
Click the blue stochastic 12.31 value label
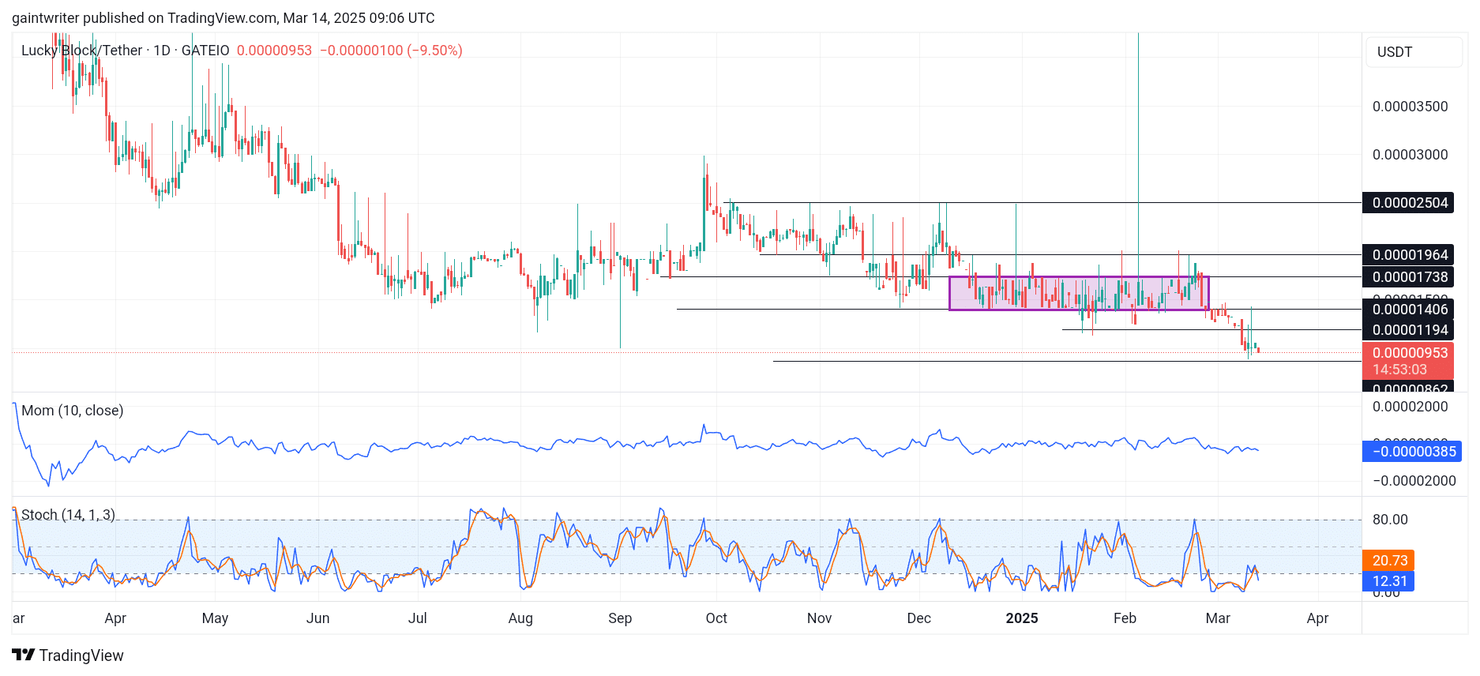[x=1389, y=581]
